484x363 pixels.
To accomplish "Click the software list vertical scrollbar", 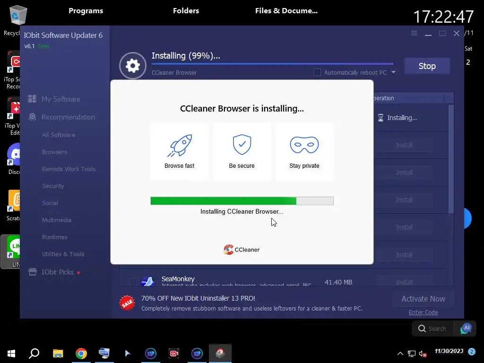I will (x=451, y=159).
